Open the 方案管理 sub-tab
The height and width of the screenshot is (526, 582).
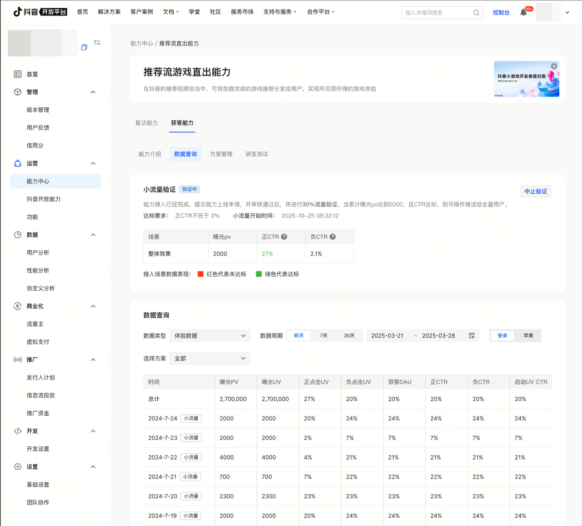click(221, 154)
